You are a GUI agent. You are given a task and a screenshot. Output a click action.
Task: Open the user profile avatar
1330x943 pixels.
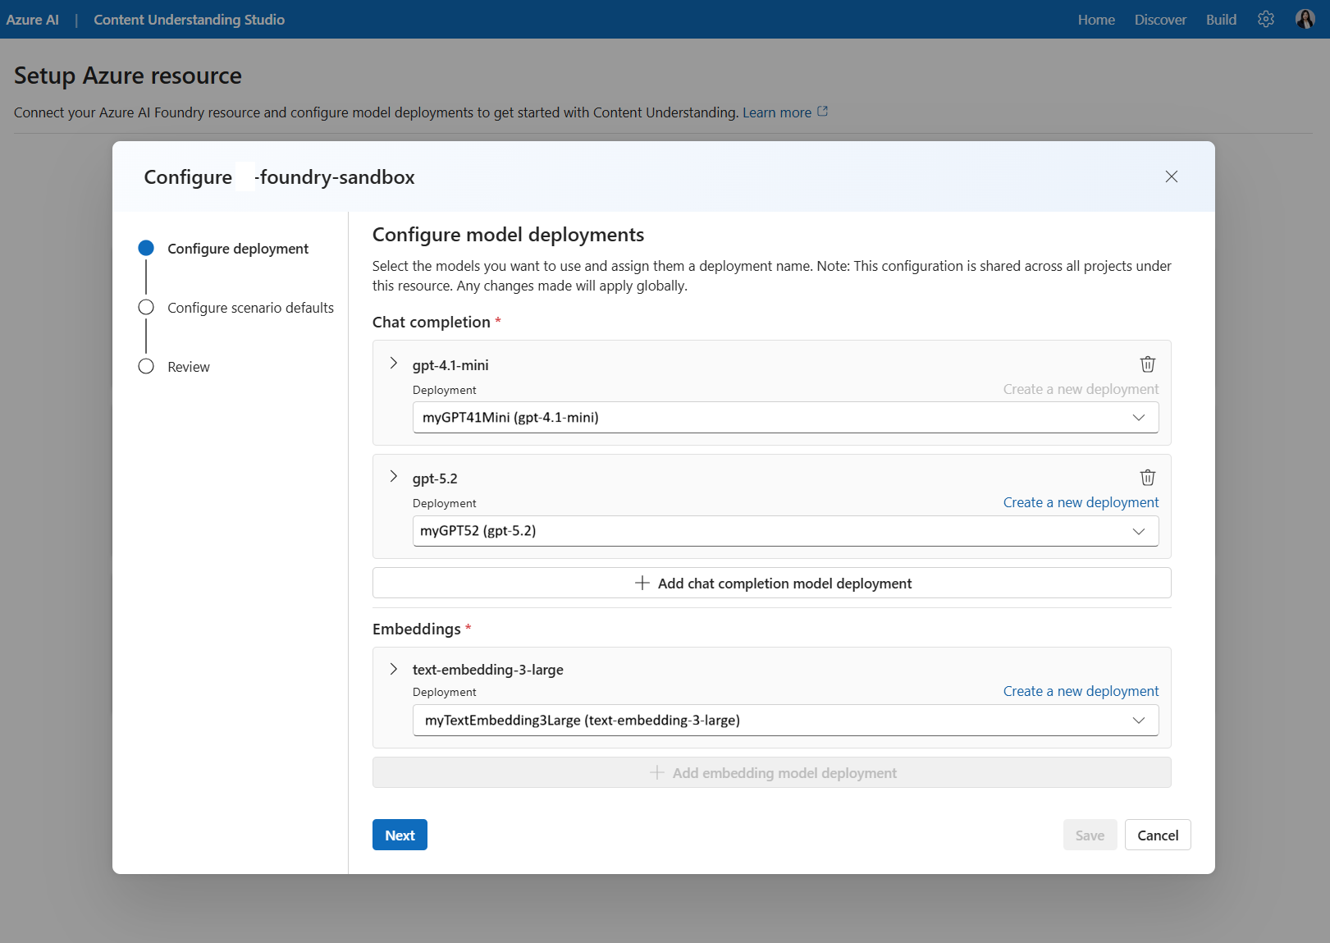point(1305,19)
